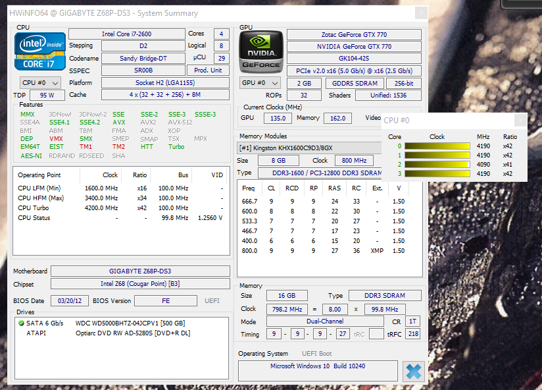Click the AES-NI feature label
The width and height of the screenshot is (542, 390).
[31, 155]
